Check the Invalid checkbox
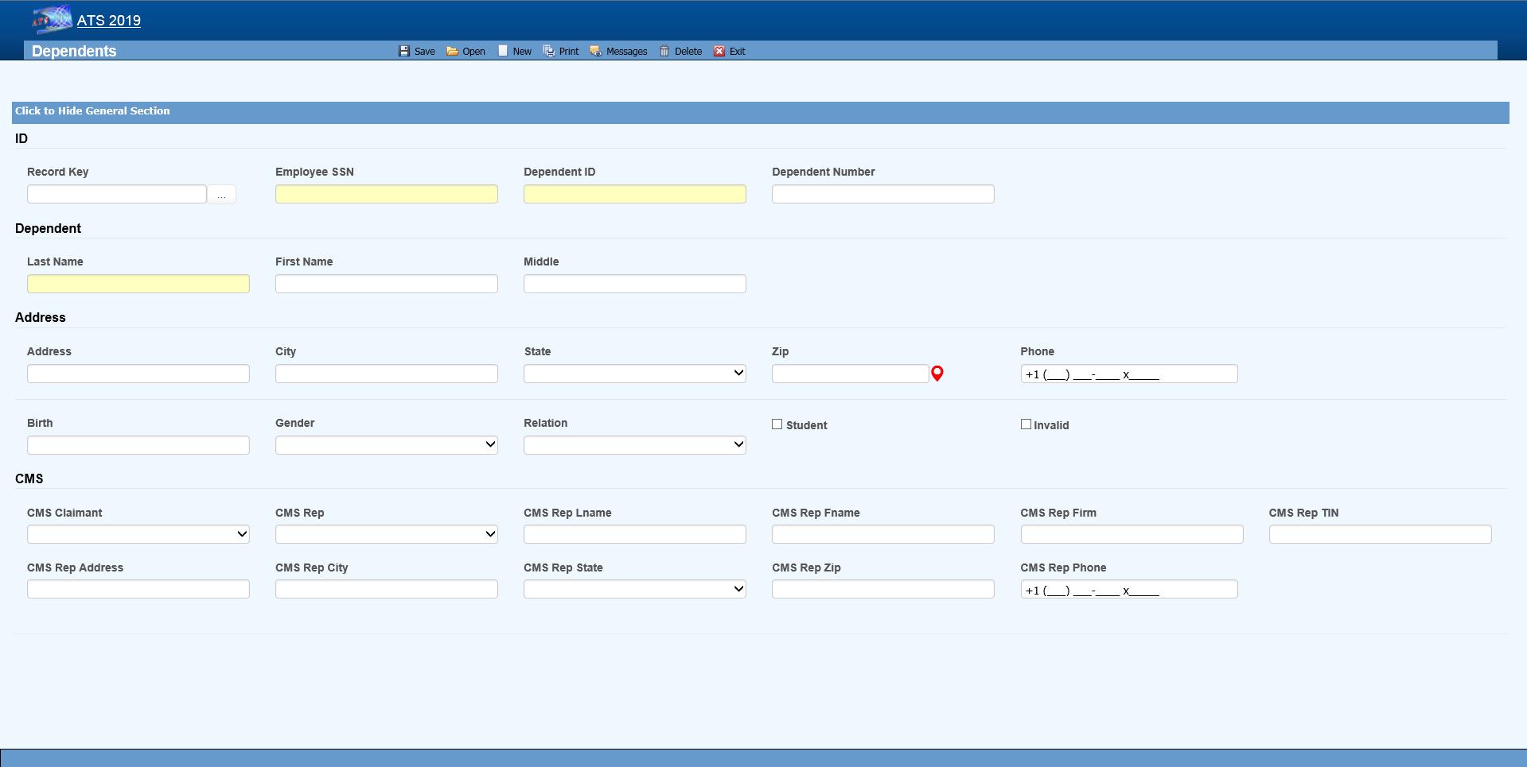 tap(1026, 424)
